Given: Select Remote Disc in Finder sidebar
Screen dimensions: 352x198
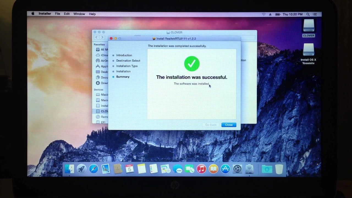Looking at the screenshot, I should (x=102, y=117).
